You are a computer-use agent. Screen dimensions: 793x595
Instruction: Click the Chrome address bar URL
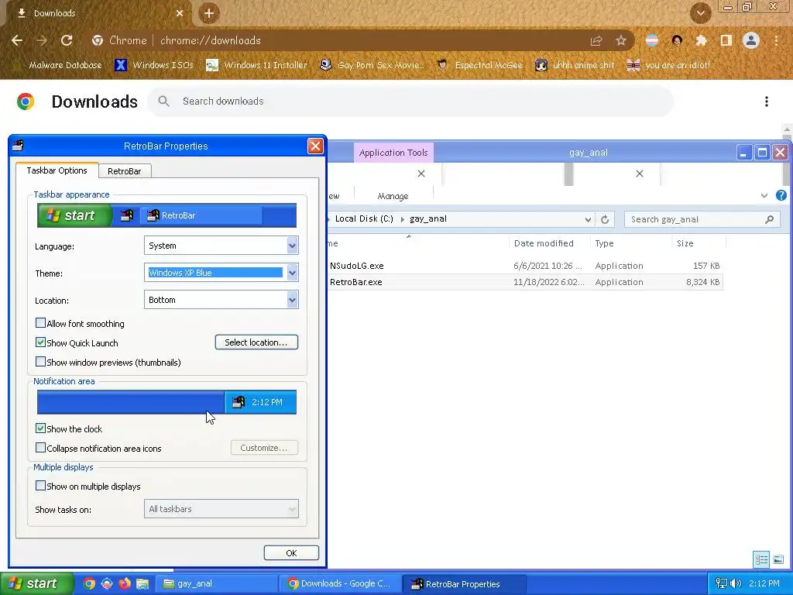(x=211, y=40)
